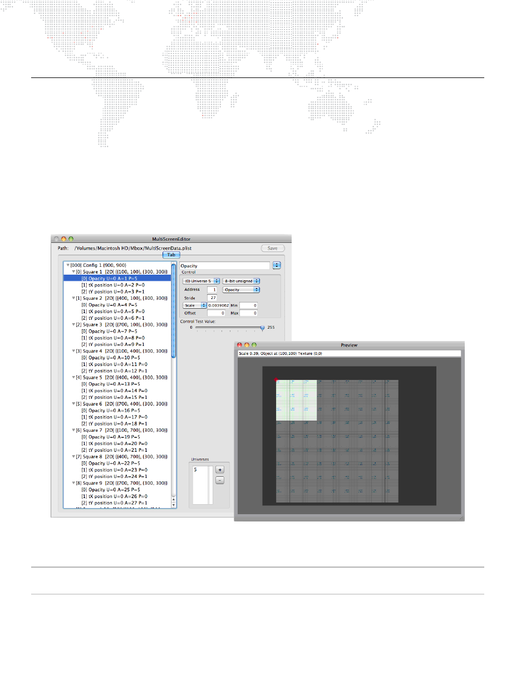Collapse the Square 5 disclosure triangle
Viewport: 531px width, 688px height.
coord(73,377)
